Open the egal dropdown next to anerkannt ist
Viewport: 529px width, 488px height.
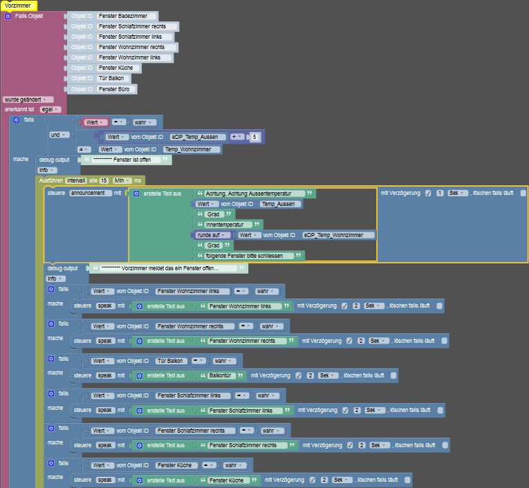point(50,109)
